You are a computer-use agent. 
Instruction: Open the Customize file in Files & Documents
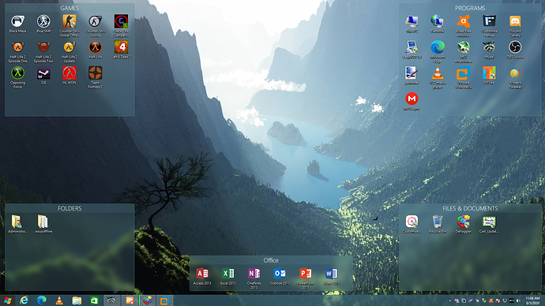click(412, 224)
